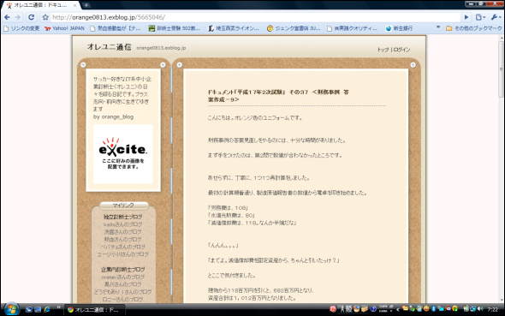Open ユージ小川さんのブログ link
Viewport: 505px width, 316px height.
click(123, 254)
